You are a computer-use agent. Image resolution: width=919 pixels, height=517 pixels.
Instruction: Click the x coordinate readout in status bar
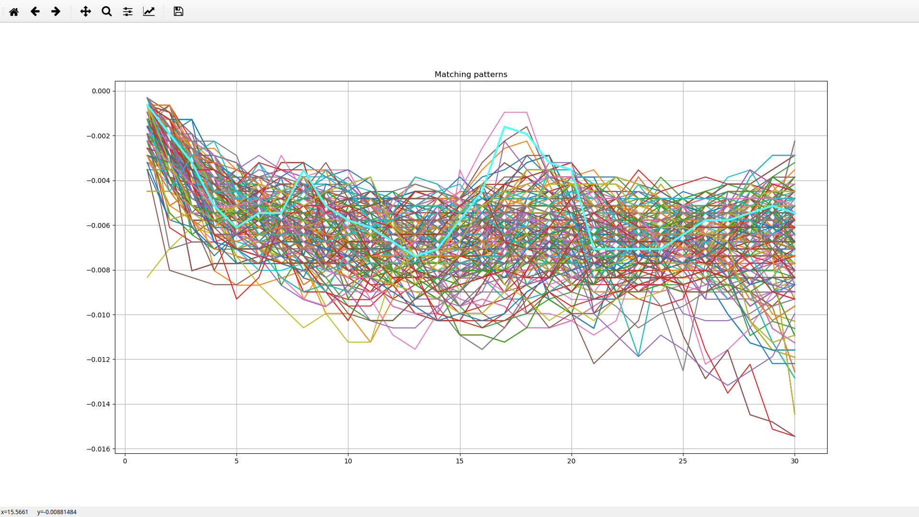(x=15, y=512)
